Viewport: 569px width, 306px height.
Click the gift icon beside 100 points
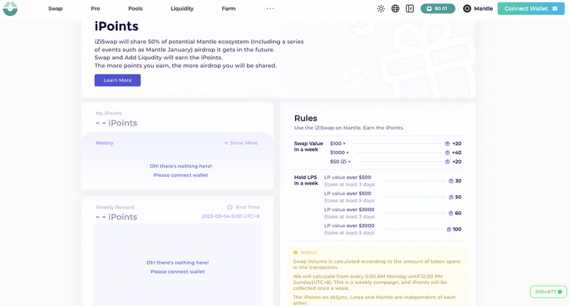(449, 229)
